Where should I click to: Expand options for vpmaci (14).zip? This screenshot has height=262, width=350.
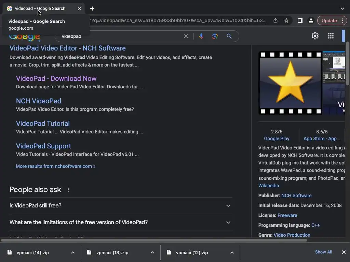click(x=73, y=253)
